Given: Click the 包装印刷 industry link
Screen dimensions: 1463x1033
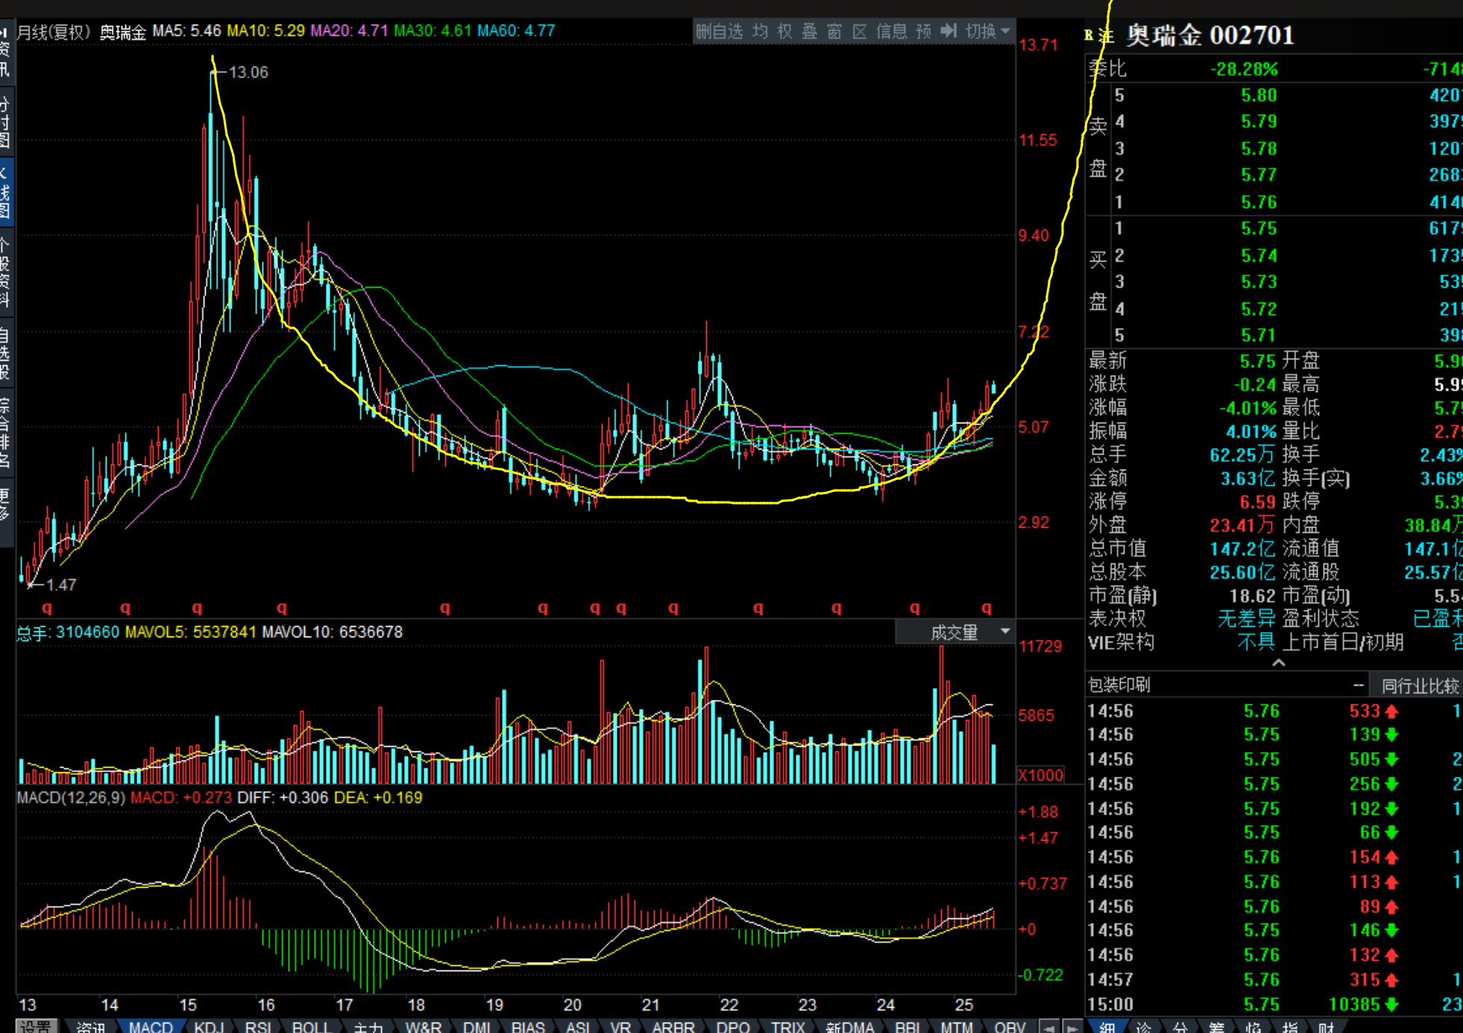Looking at the screenshot, I should pyautogui.click(x=1119, y=686).
